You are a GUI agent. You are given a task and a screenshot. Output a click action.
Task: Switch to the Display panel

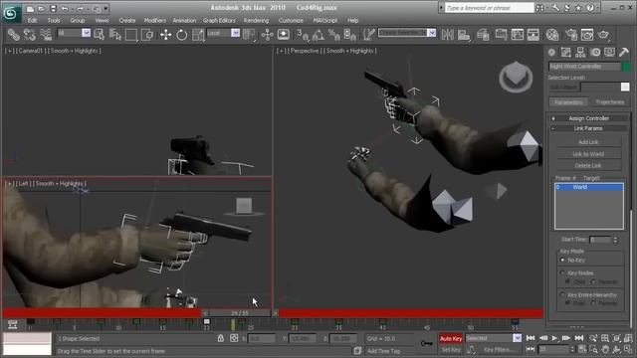click(609, 52)
